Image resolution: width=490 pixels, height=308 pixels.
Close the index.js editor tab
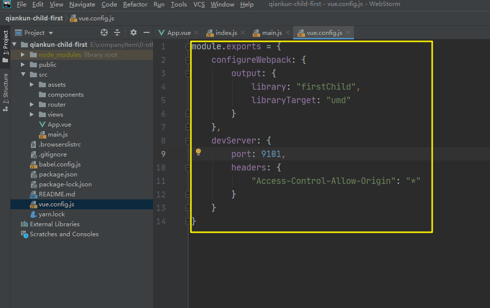coord(243,33)
